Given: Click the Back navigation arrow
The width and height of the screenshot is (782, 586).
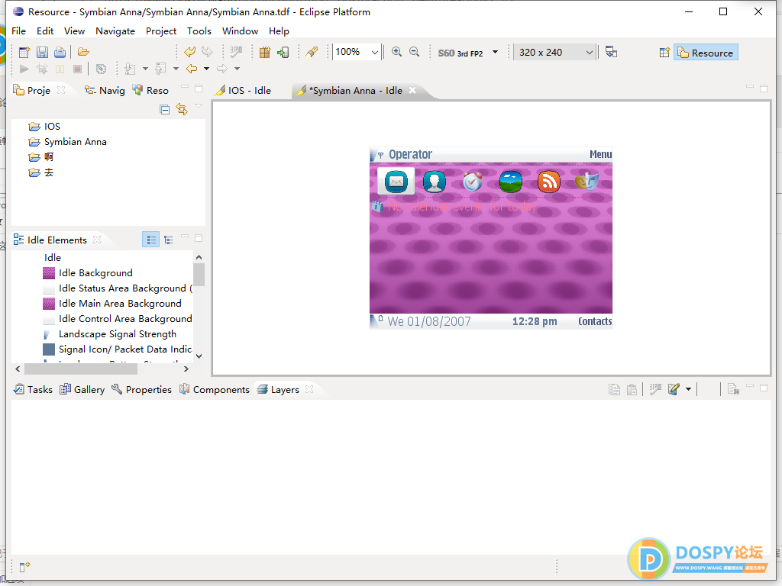Looking at the screenshot, I should pyautogui.click(x=192, y=69).
